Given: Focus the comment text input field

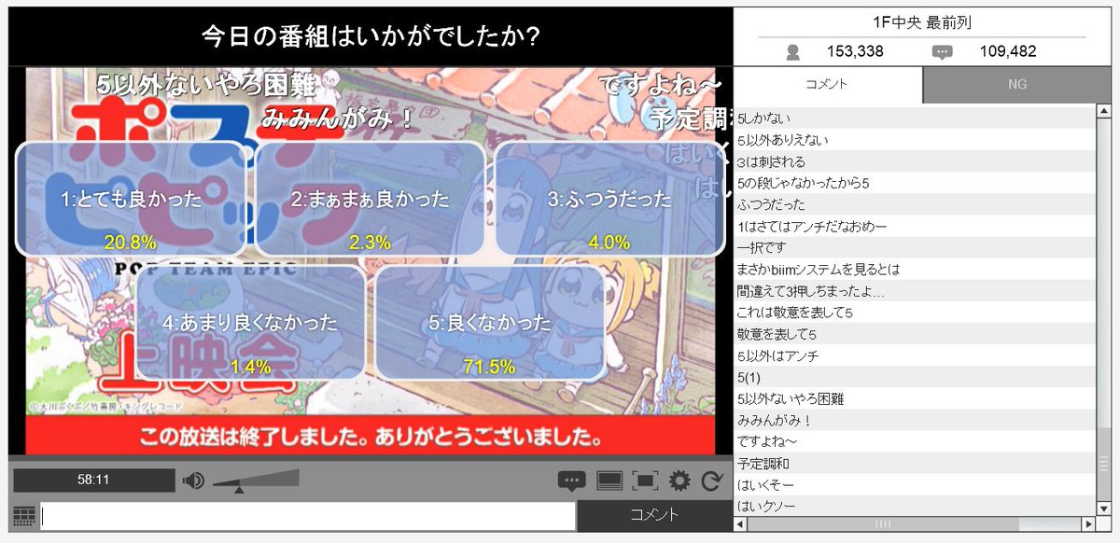Looking at the screenshot, I should (308, 516).
